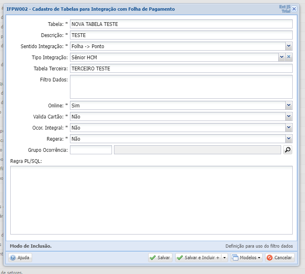The image size is (305, 274).
Task: Click 'Definição para uso do filtro dados' text
Action: point(259,246)
